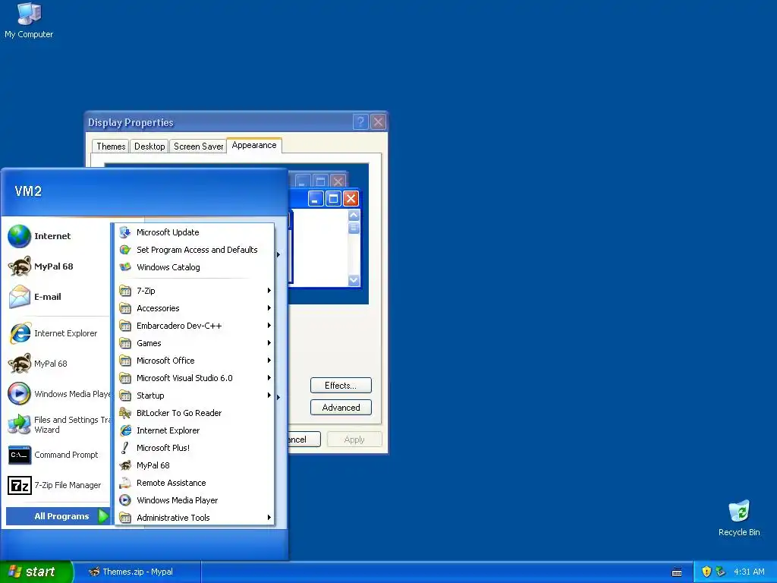The width and height of the screenshot is (777, 583).
Task: Open Windows Media Player in recent programs
Action: coord(58,394)
